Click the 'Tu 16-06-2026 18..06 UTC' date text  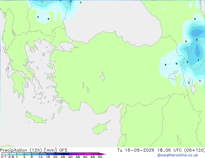(x=149, y=150)
